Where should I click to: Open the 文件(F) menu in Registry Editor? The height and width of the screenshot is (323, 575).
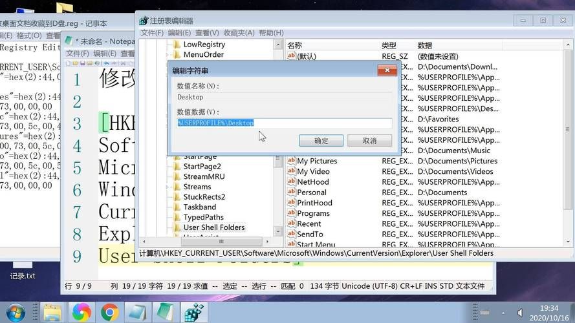[152, 33]
